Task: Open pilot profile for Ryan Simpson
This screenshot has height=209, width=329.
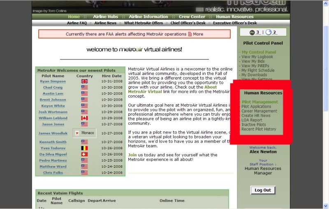Action: 53,81
